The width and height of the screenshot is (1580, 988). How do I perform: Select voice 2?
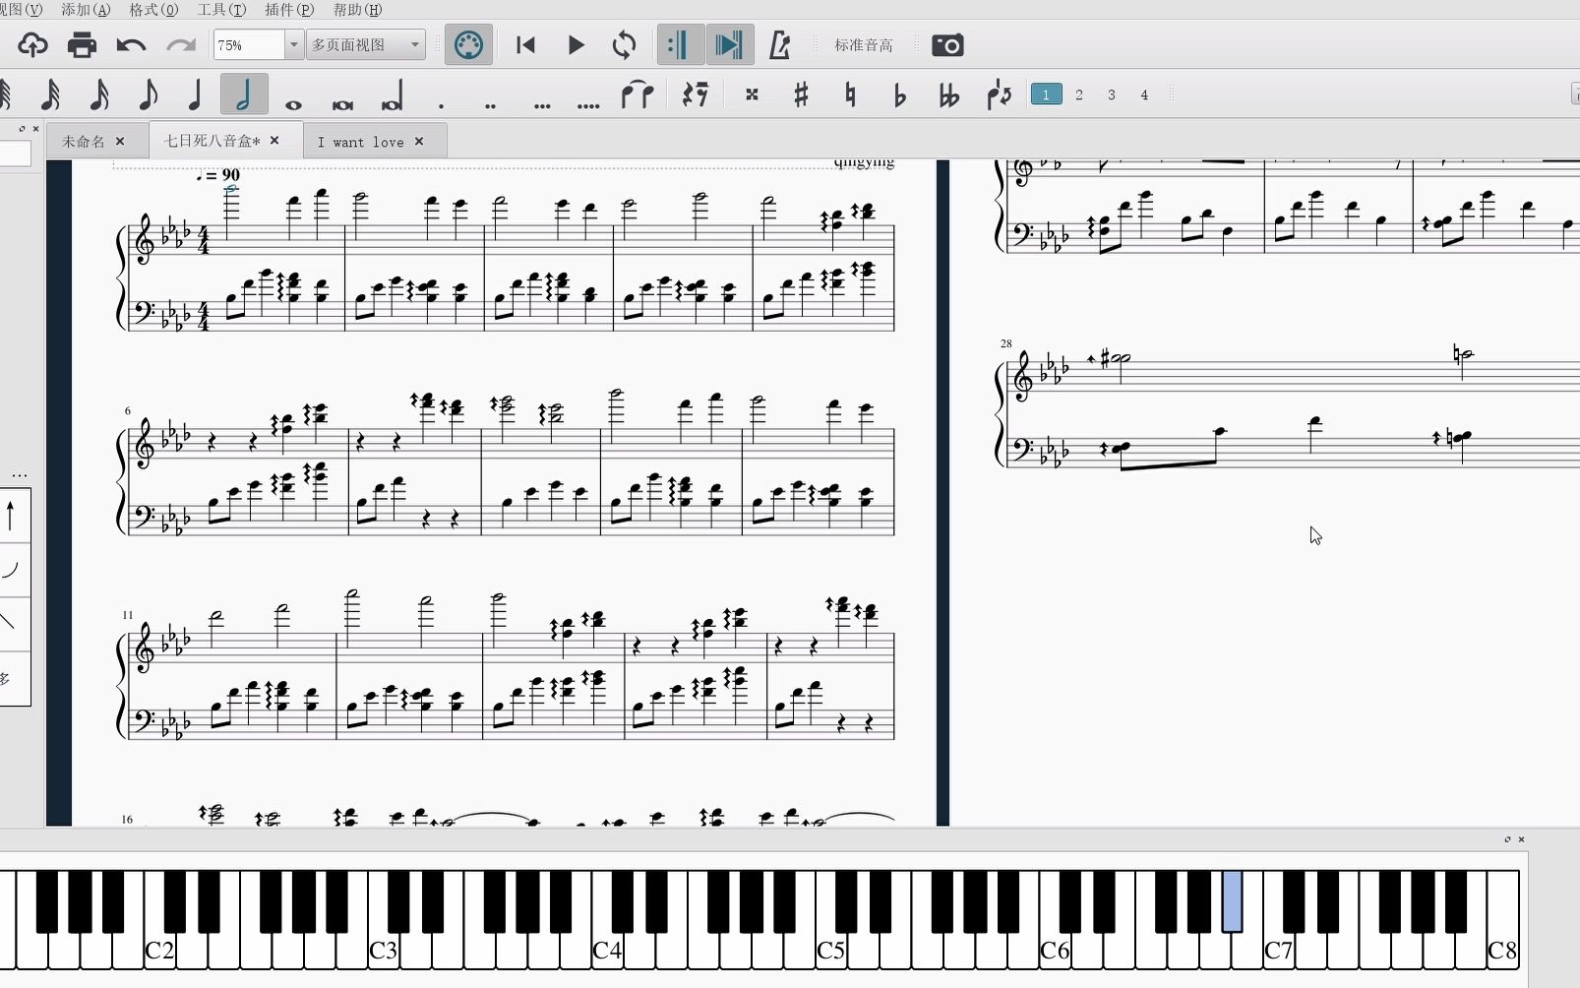[x=1079, y=94]
